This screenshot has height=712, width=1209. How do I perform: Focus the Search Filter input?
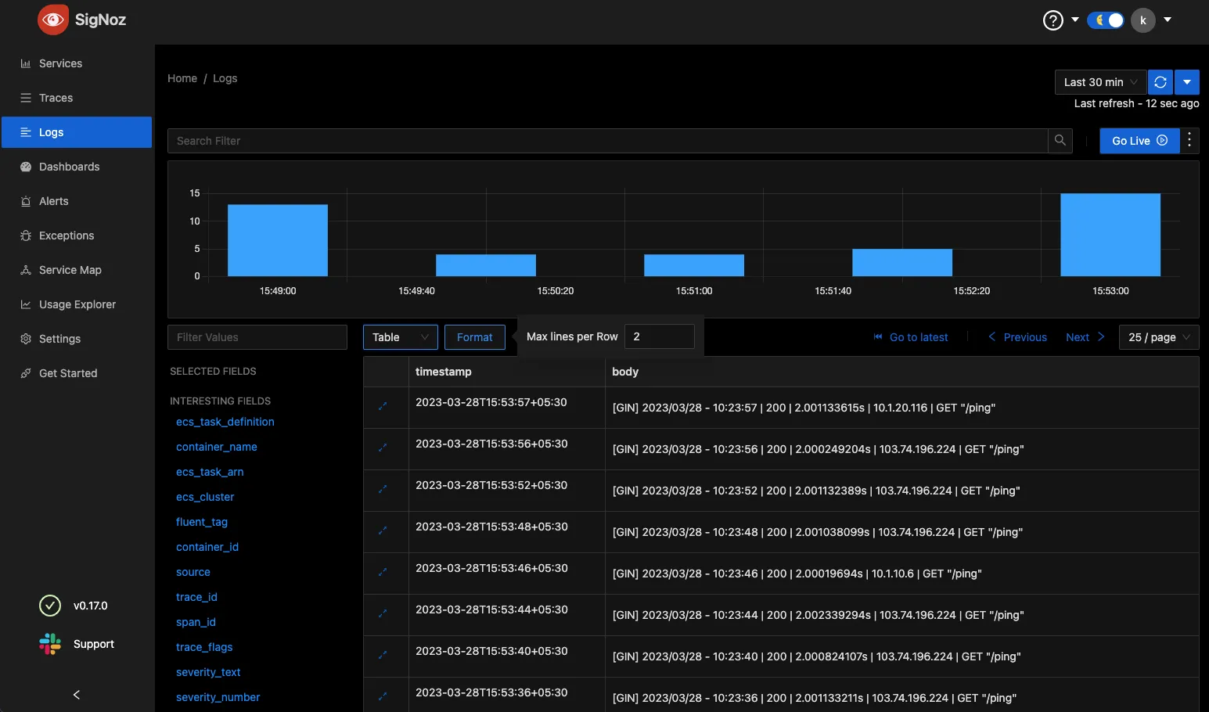tap(608, 141)
